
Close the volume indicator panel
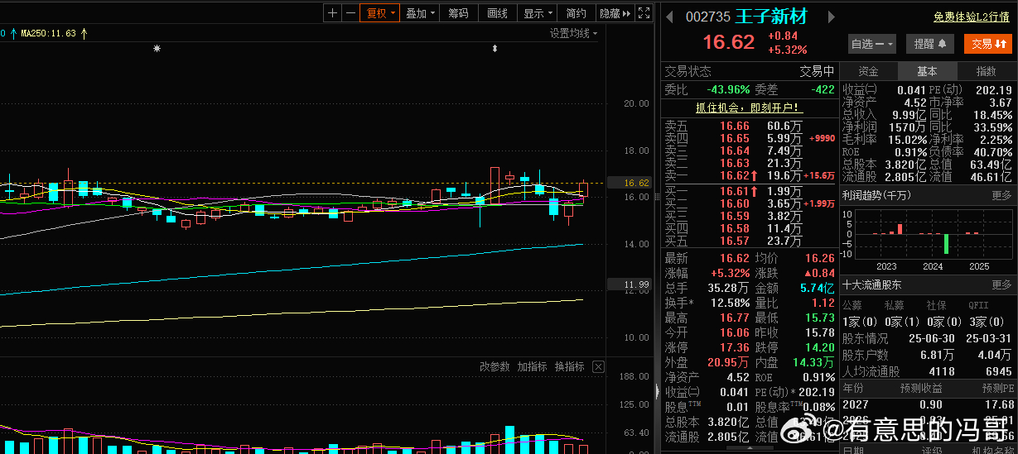click(598, 366)
